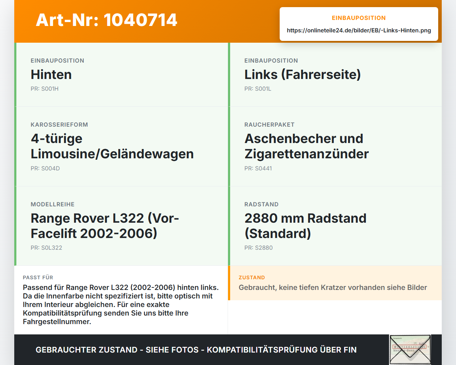Viewport: 456px width, 365px height.
Task: Open the Links-Hinten.png image URL
Action: coord(359,30)
